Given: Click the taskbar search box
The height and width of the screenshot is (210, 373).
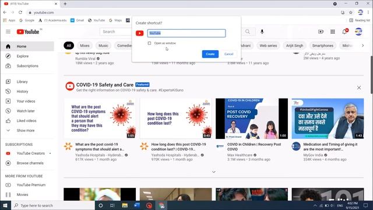Looking at the screenshot, I should (53, 205).
